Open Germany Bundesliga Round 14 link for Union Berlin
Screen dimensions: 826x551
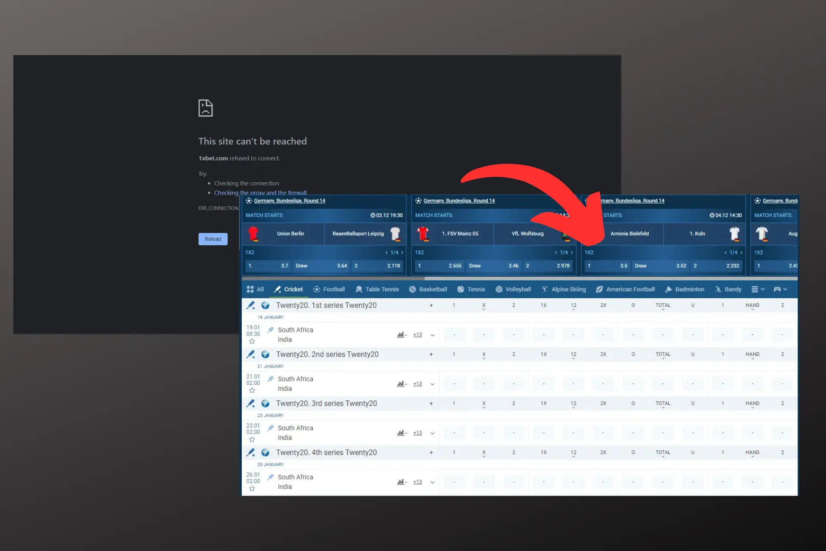(289, 201)
